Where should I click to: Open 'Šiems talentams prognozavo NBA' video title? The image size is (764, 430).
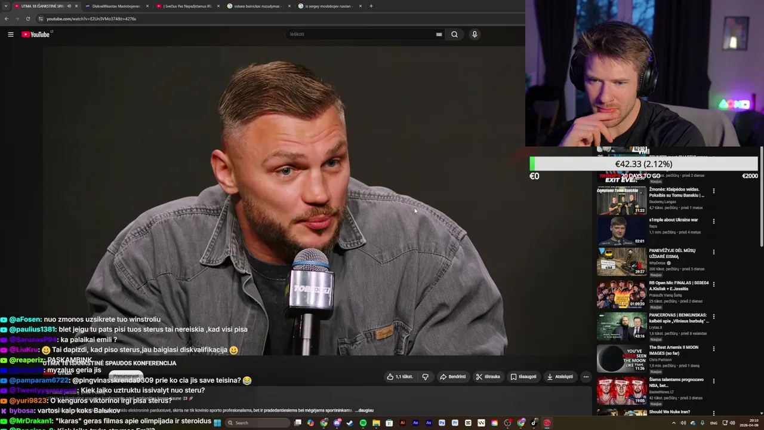pos(676,382)
